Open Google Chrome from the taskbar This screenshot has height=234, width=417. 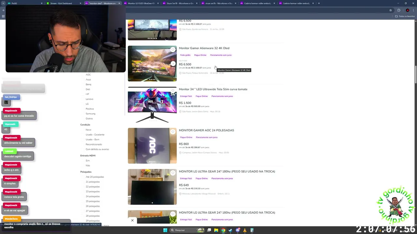223,230
